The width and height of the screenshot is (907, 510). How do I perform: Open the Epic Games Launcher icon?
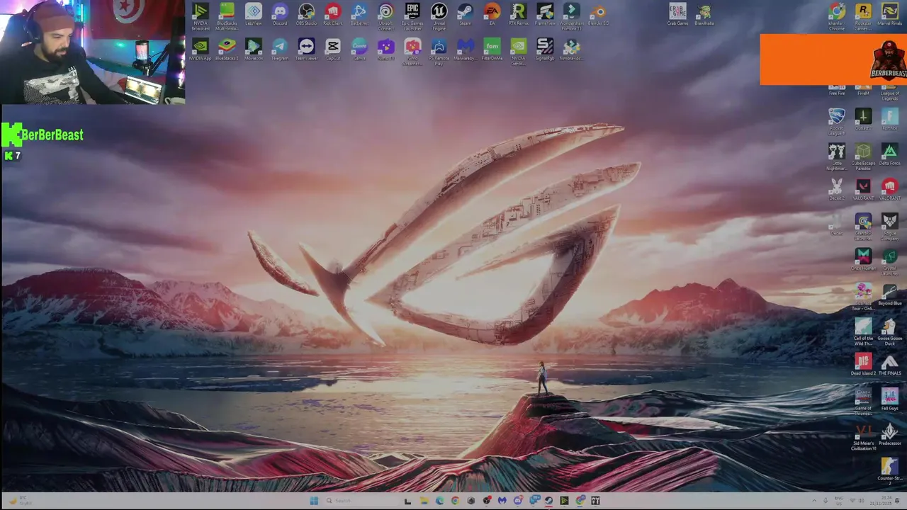pos(412,16)
